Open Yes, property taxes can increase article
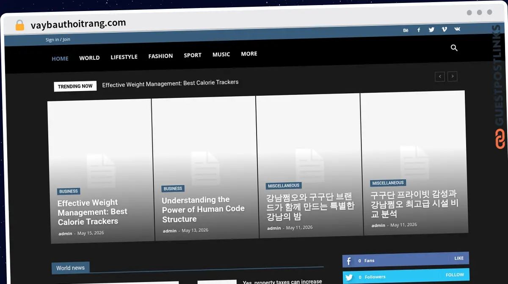This screenshot has width=508, height=284. (x=282, y=281)
